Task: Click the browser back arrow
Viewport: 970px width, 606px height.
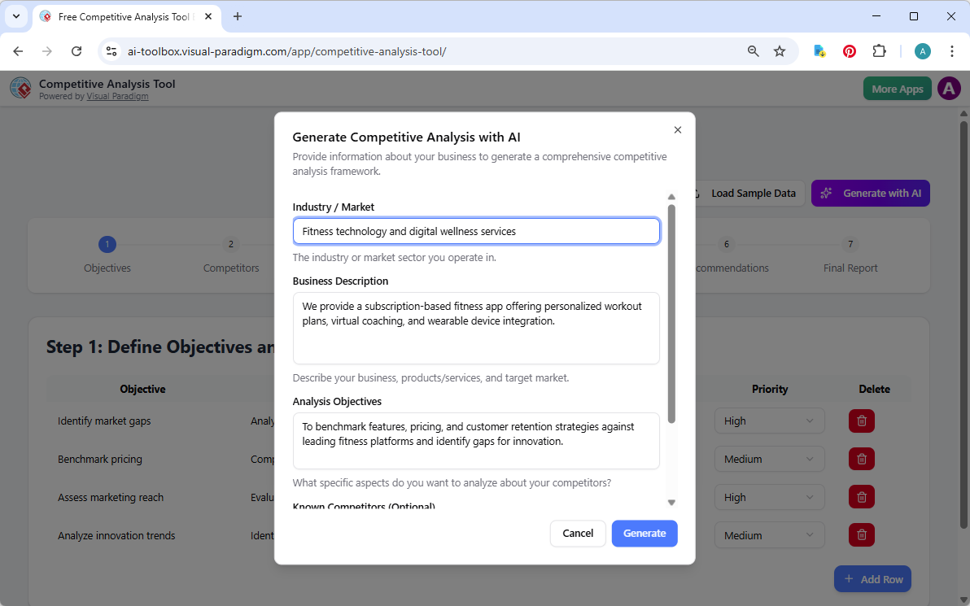Action: coord(18,50)
